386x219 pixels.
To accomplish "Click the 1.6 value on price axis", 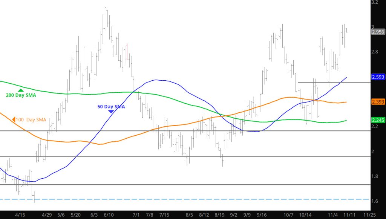I will tap(375, 201).
